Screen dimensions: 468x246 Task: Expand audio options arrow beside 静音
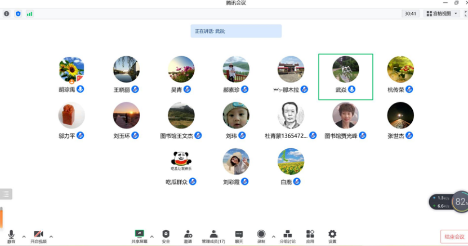[24, 236]
